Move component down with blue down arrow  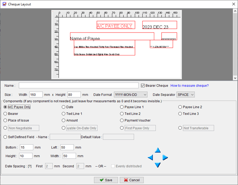[x=158, y=165]
